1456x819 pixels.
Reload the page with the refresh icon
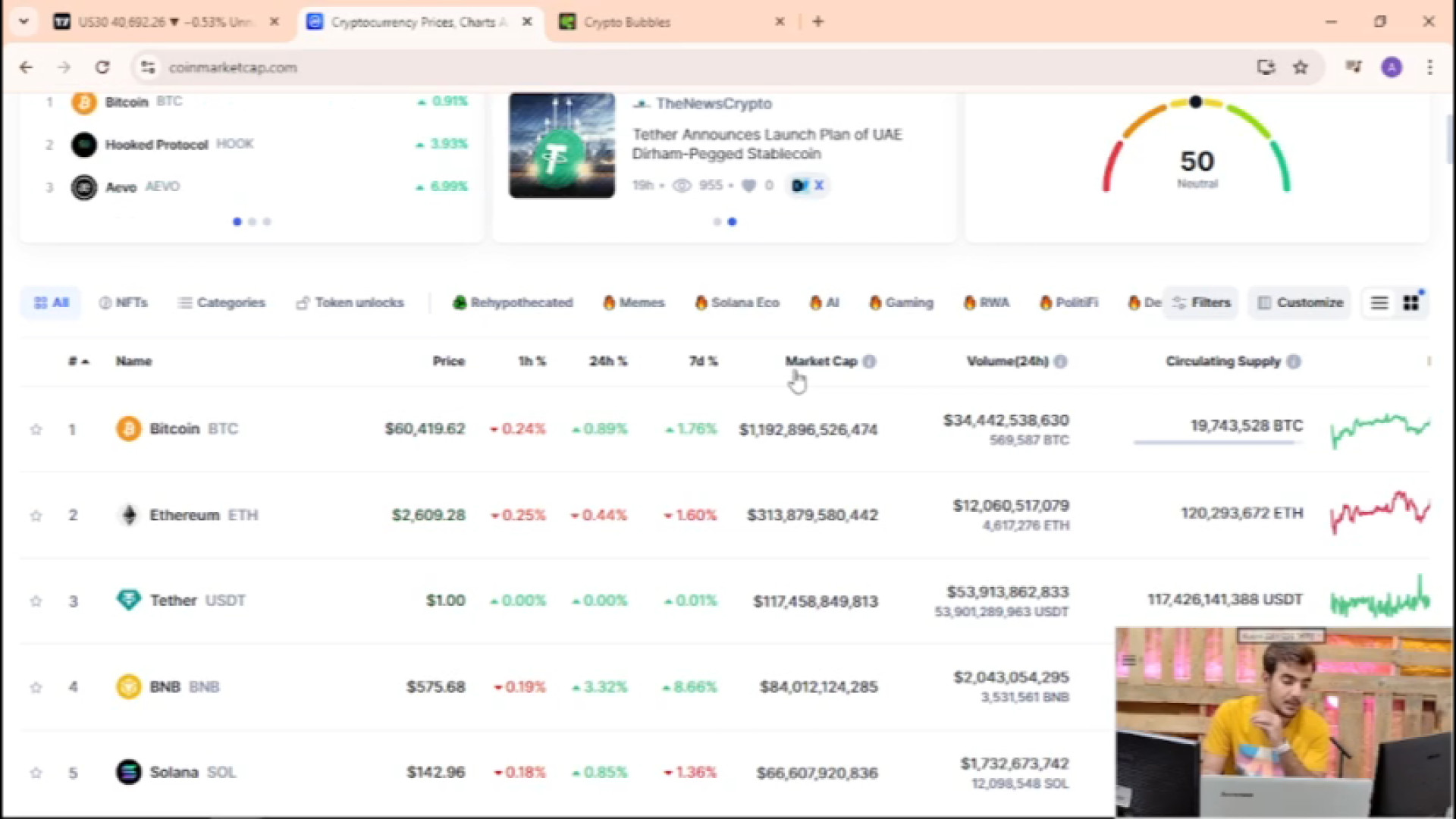[102, 67]
